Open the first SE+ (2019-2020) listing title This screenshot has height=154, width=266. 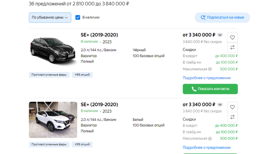[x=99, y=35]
